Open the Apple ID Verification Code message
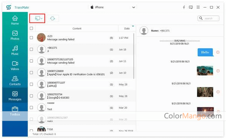This screenshot has width=226, height=139. tap(76, 74)
